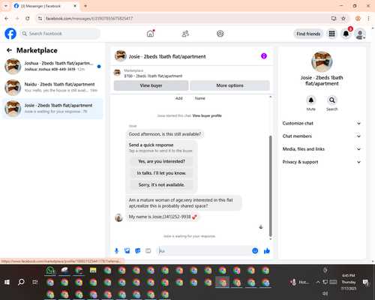
Task: Open the Facebook logo home link
Action: click(10, 34)
